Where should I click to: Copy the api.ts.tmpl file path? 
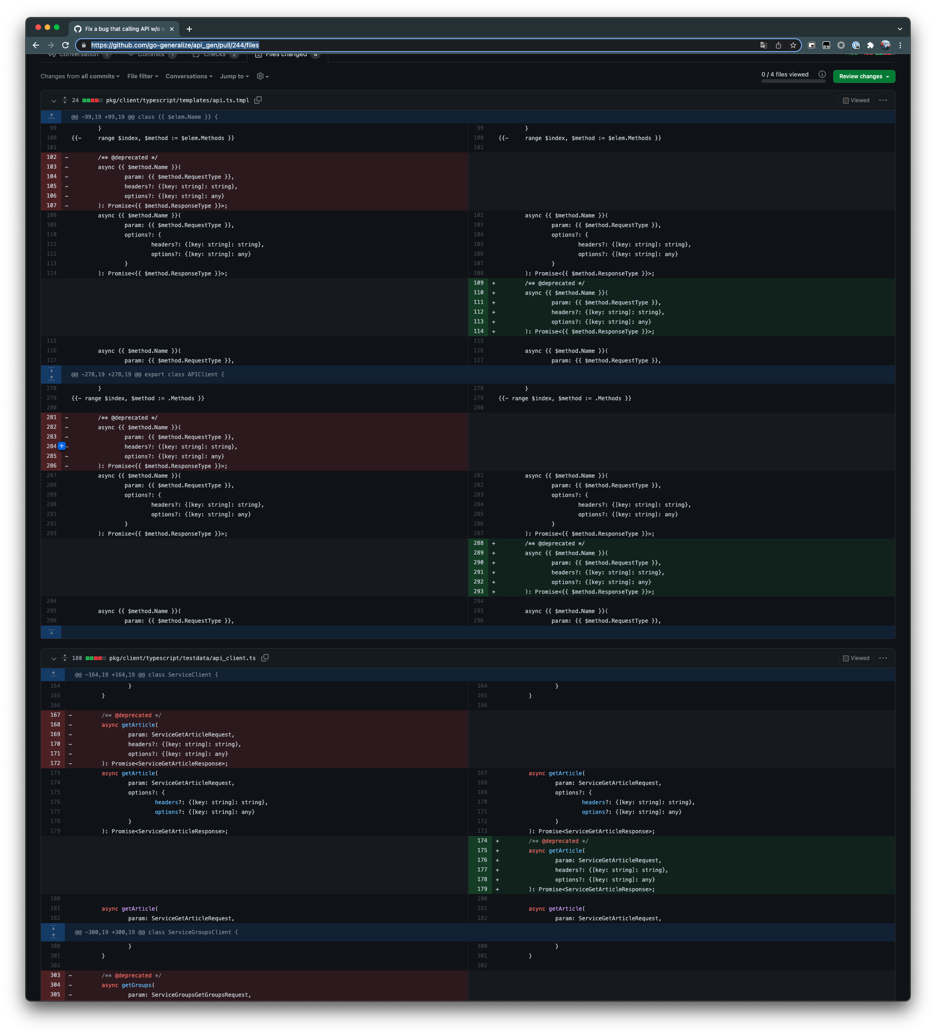tap(258, 100)
